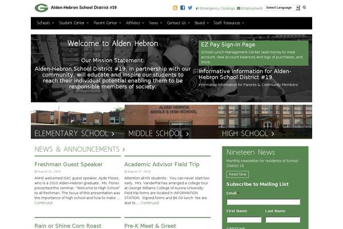The image size is (343, 229).
Task: Open the Facebook icon
Action: [182, 8]
